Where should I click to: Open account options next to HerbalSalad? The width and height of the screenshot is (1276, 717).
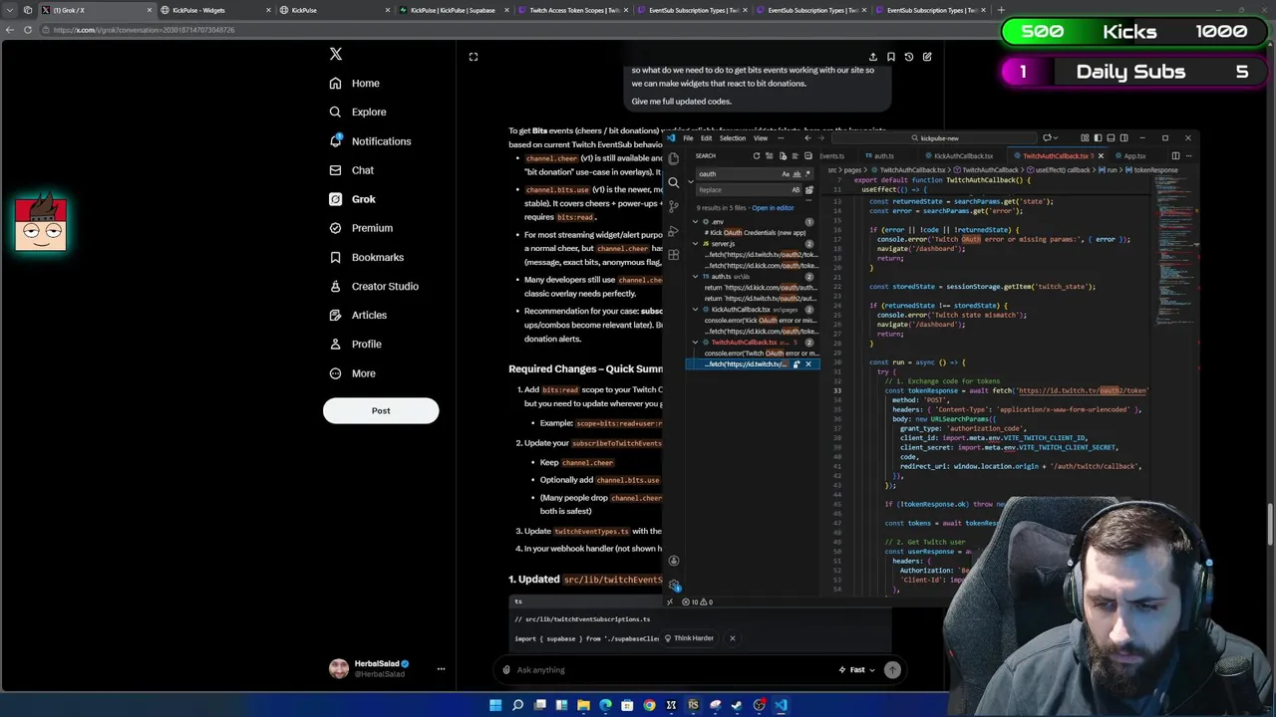coord(441,669)
